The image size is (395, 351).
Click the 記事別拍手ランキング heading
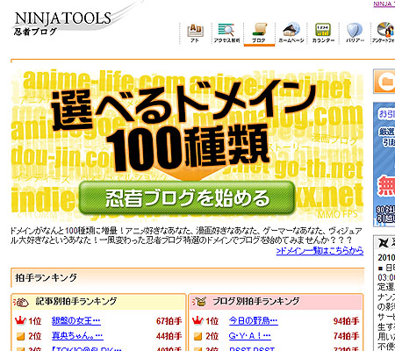click(76, 301)
